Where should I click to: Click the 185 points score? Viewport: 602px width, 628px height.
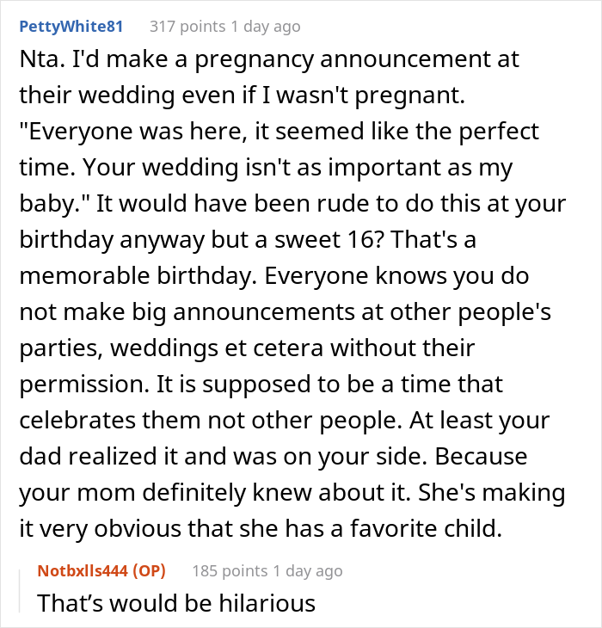[231, 570]
